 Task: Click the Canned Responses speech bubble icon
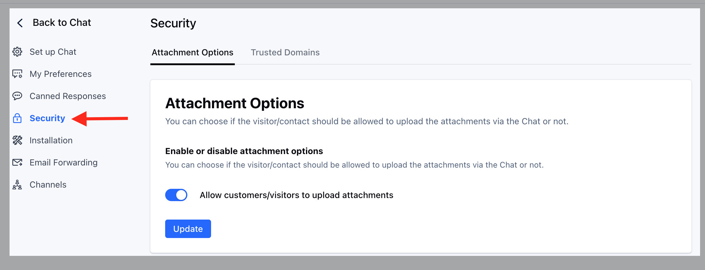[17, 96]
